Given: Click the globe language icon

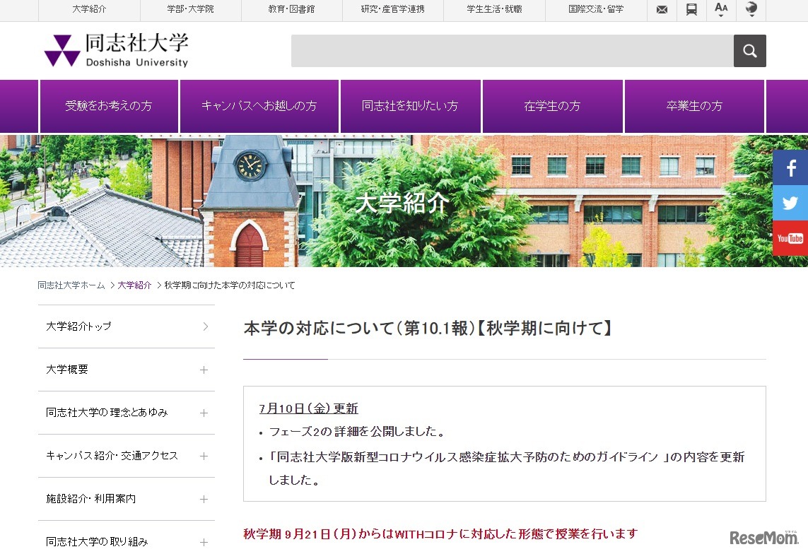Looking at the screenshot, I should tap(750, 10).
